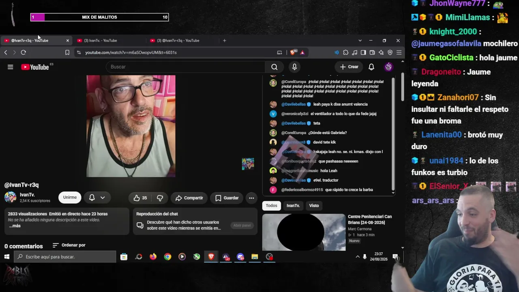Open Marc Carmona channel link
The width and height of the screenshot is (519, 292).
coord(360,229)
